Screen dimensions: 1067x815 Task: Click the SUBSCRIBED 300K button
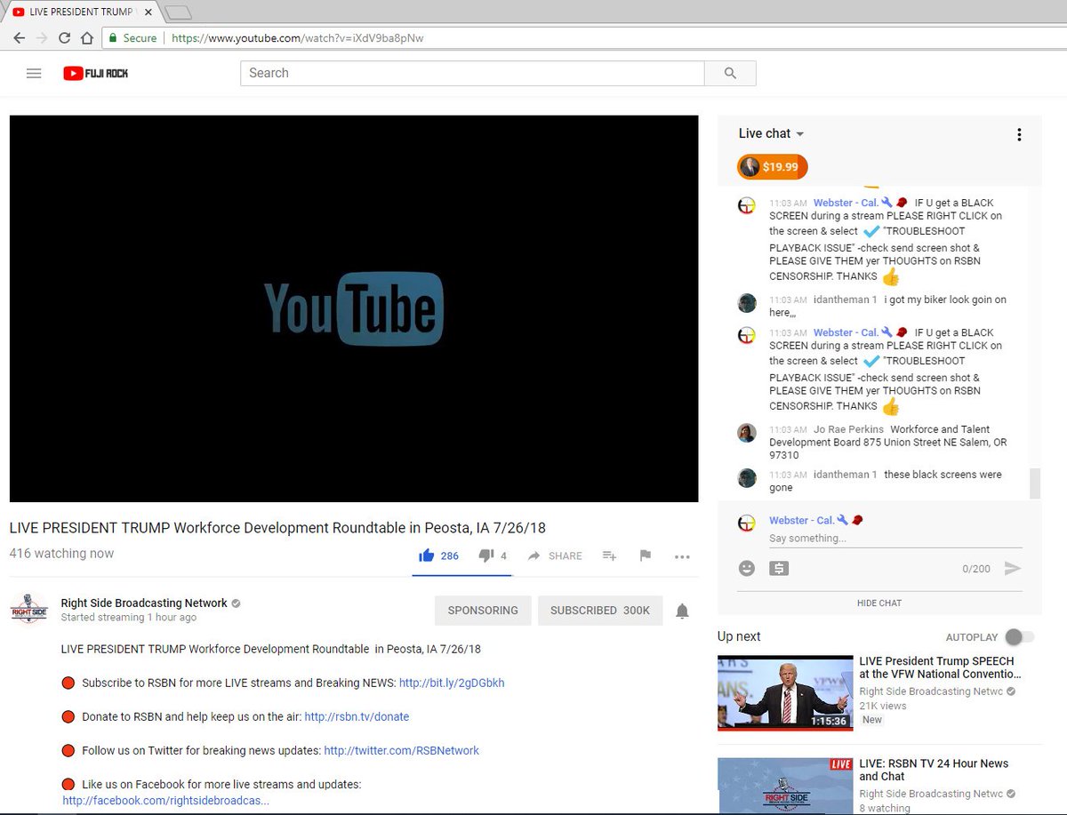600,611
